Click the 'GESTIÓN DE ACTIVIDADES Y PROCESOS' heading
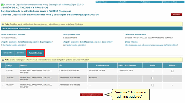The height and width of the screenshot is (103, 185). pos(25,8)
